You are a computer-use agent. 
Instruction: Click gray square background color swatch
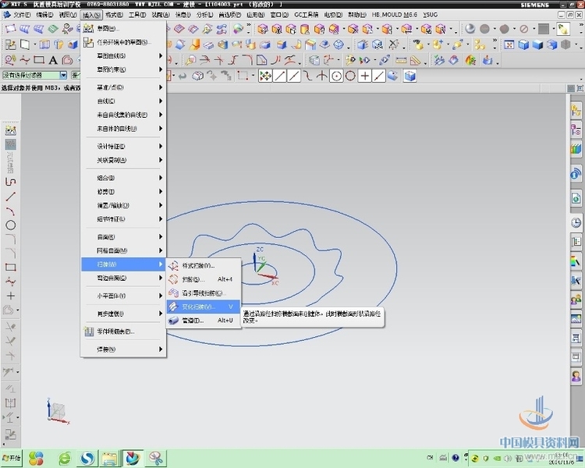click(x=544, y=29)
